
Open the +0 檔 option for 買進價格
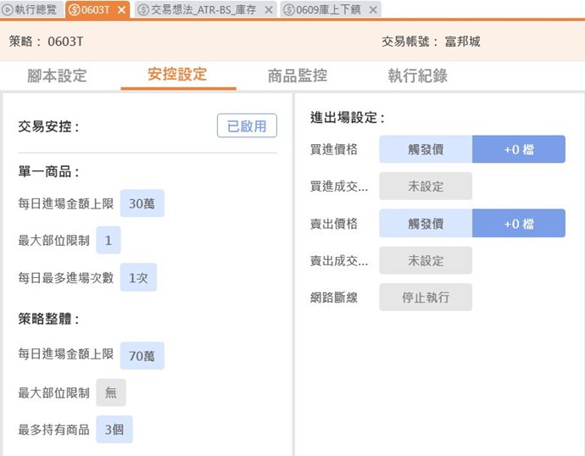(519, 149)
